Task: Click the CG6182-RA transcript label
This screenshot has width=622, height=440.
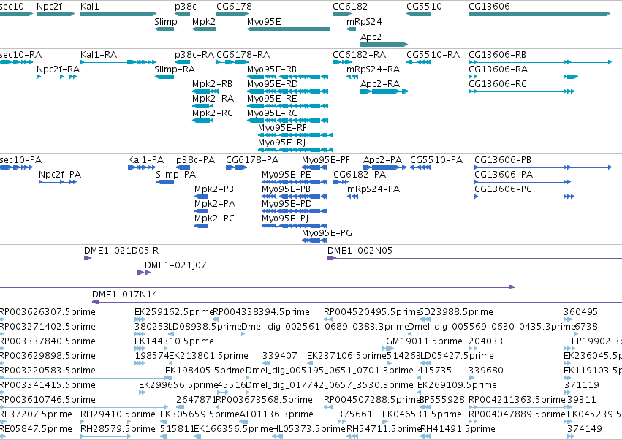Action: coord(360,55)
